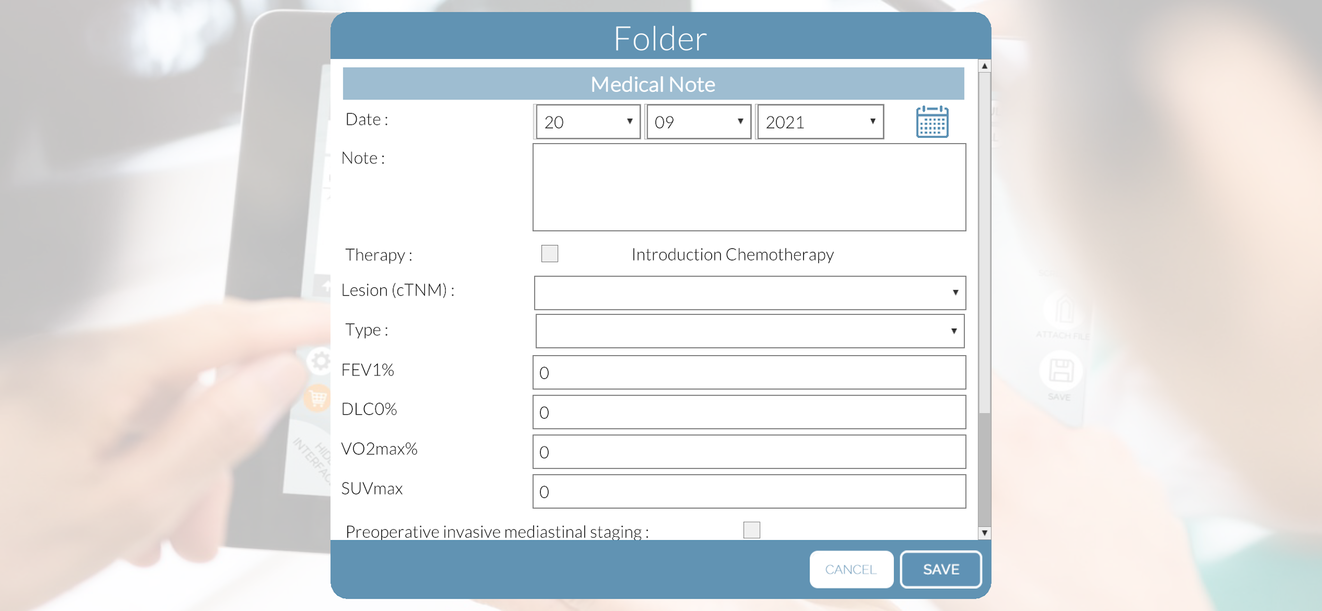Click the scrollbar down arrow
Image resolution: width=1322 pixels, height=611 pixels.
coord(984,532)
